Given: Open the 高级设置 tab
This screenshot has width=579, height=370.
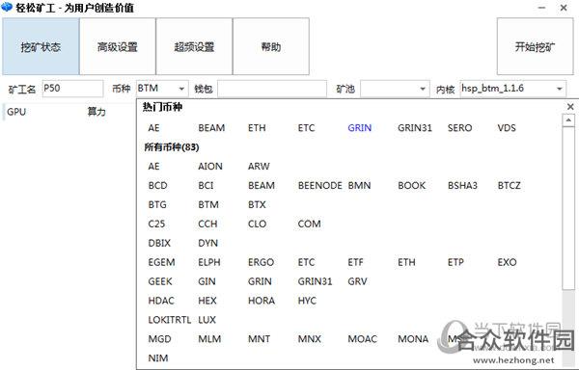Looking at the screenshot, I should pos(118,47).
